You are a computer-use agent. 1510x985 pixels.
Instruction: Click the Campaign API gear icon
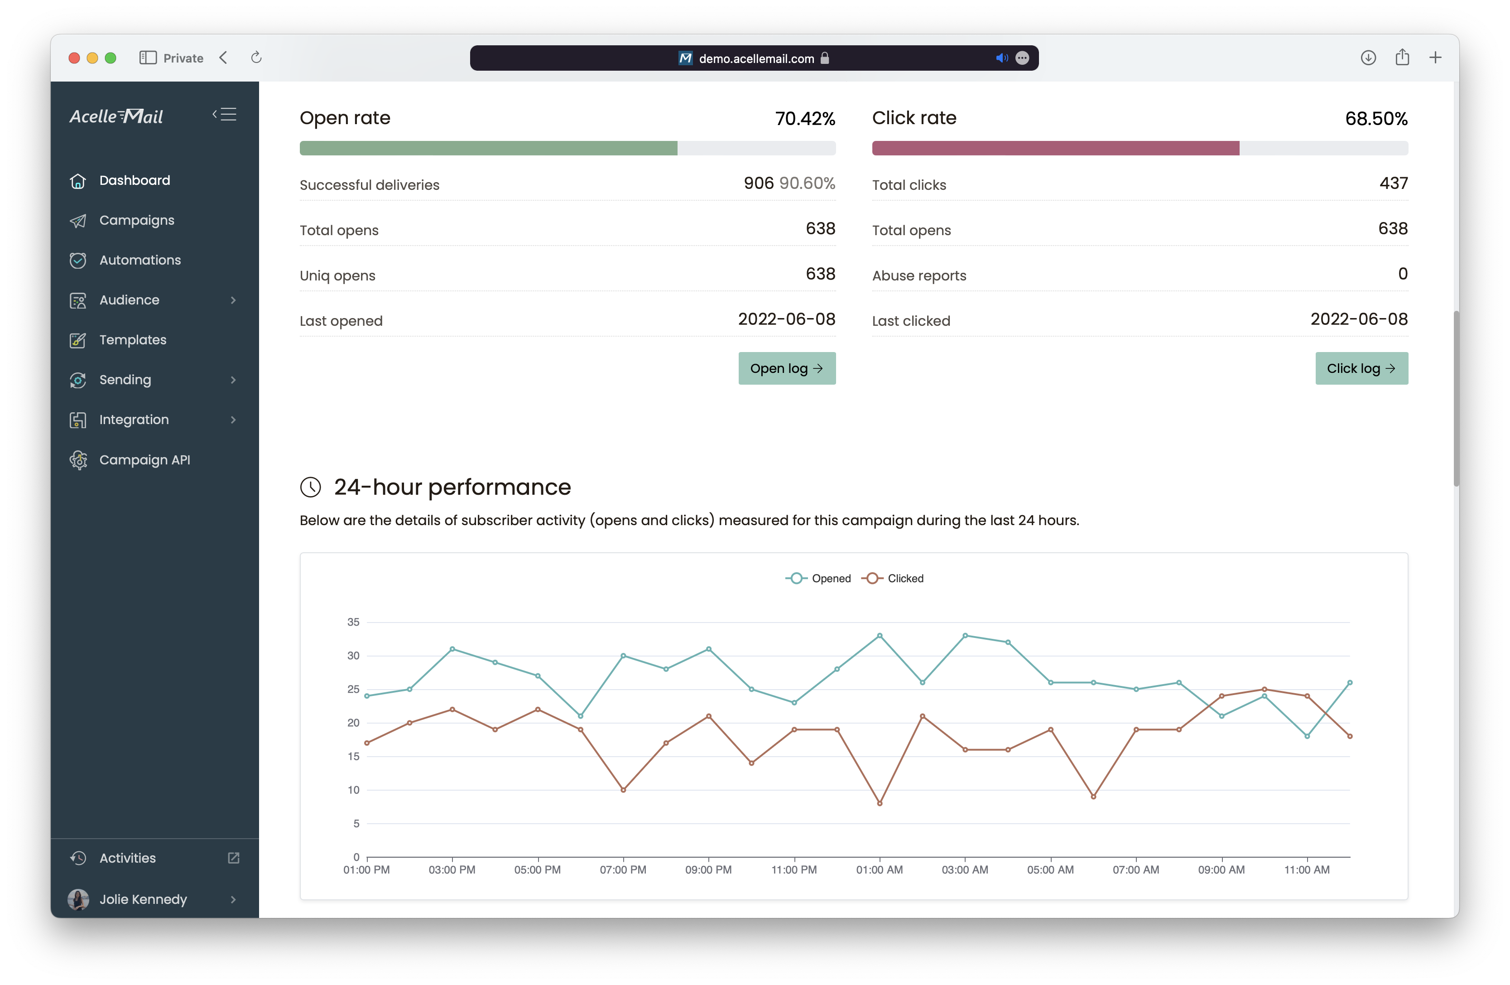click(78, 460)
